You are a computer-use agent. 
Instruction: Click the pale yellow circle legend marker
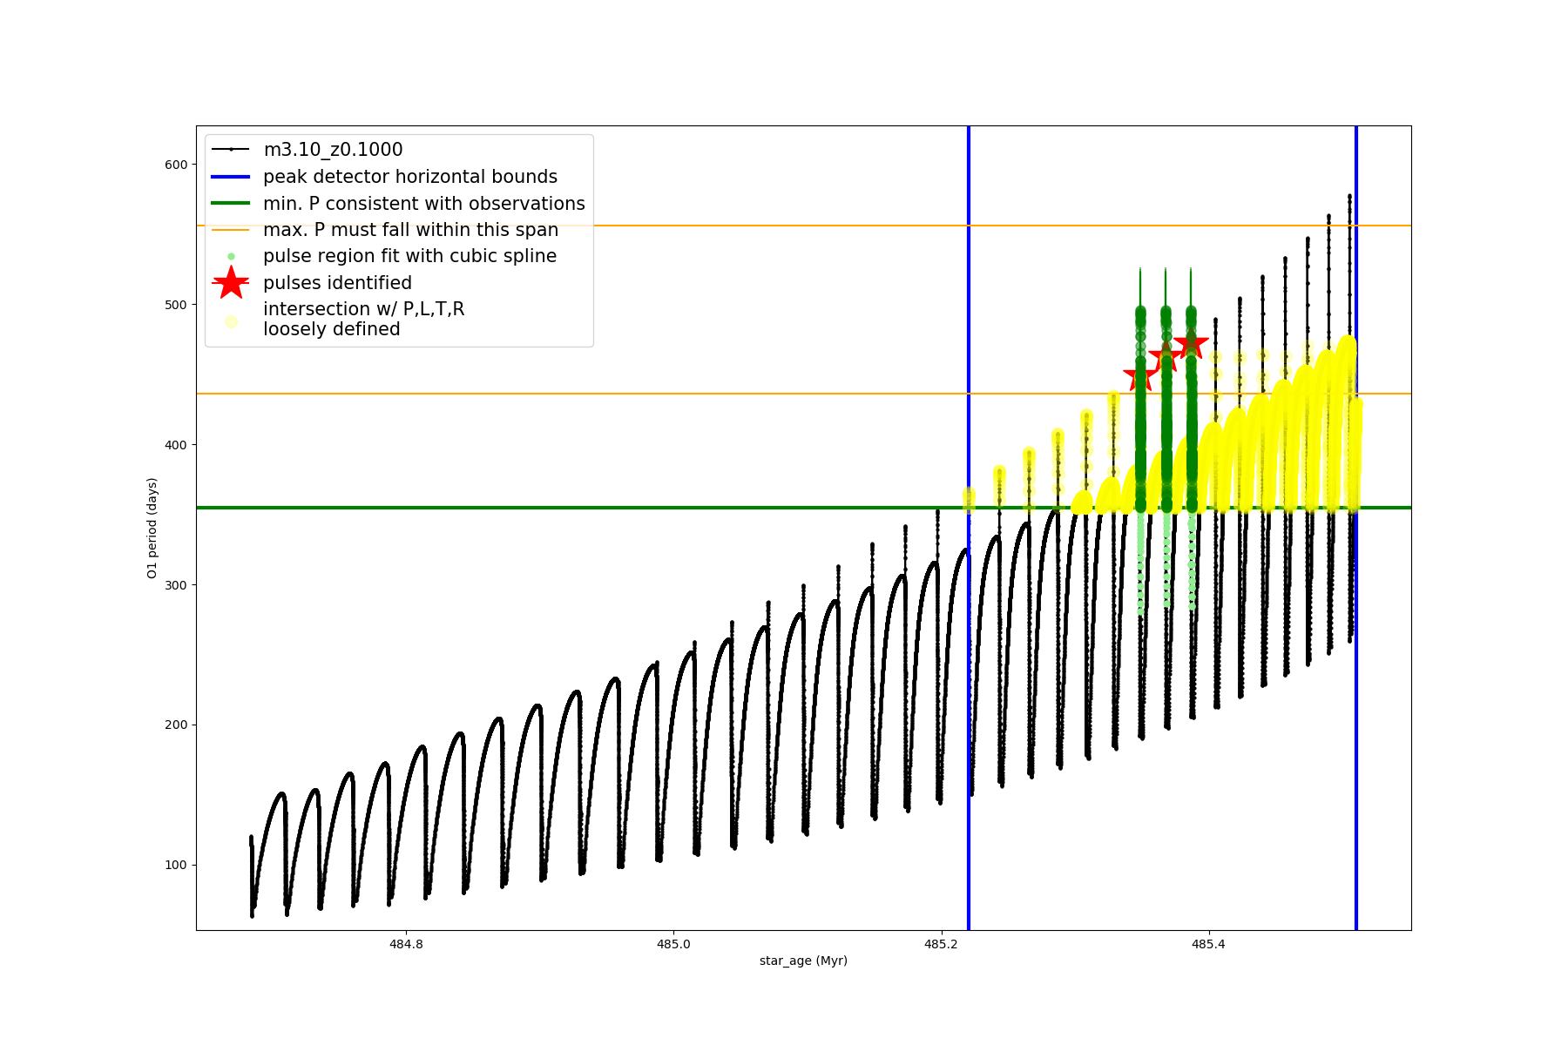tap(231, 321)
